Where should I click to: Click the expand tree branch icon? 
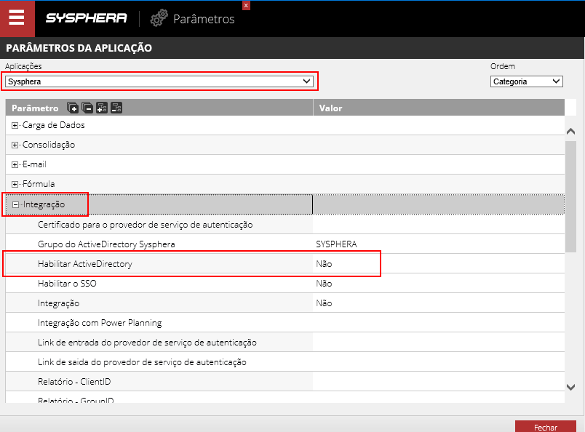102,108
